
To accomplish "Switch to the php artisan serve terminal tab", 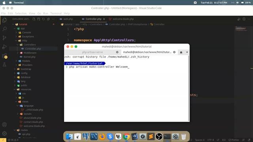I will (93, 52).
